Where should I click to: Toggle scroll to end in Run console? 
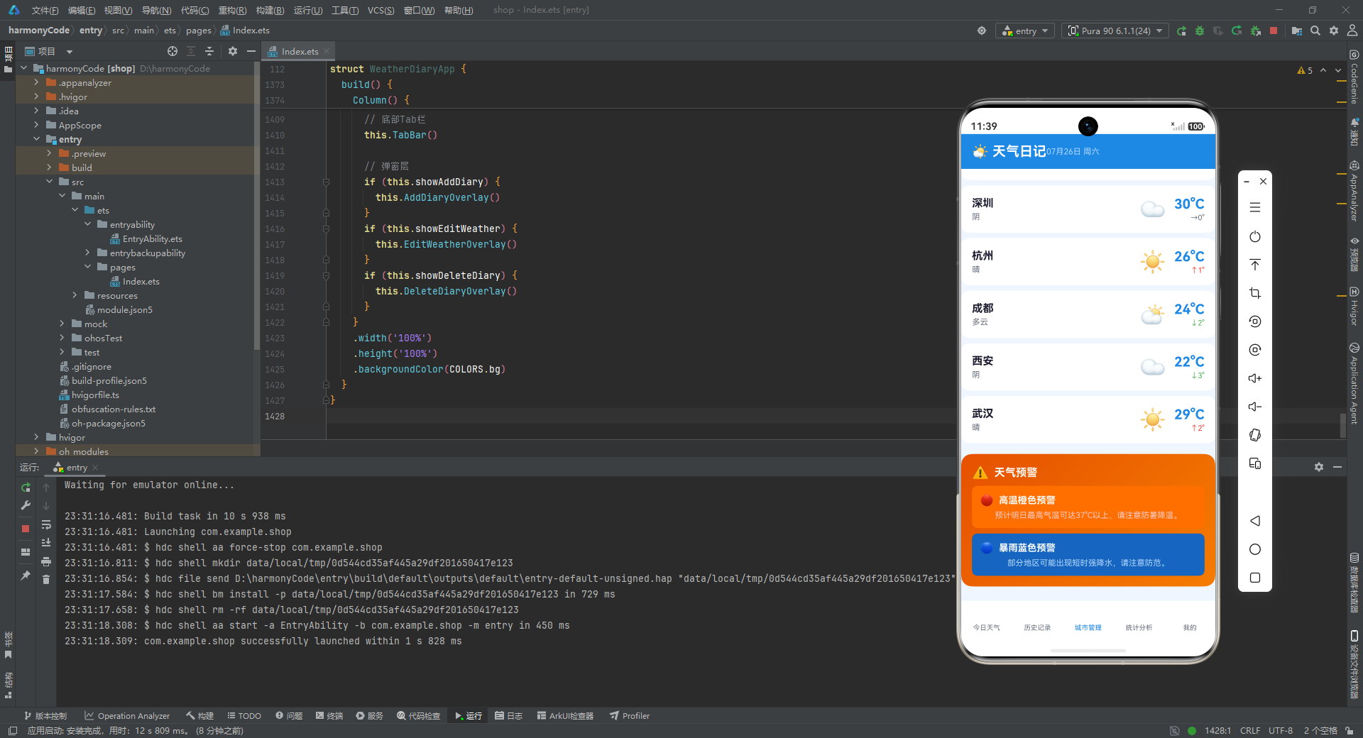[46, 543]
